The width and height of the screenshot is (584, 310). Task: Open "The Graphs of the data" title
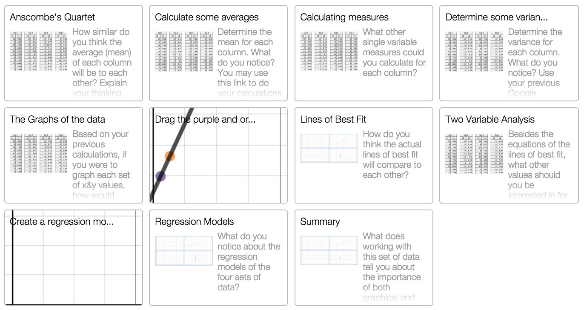pos(57,120)
